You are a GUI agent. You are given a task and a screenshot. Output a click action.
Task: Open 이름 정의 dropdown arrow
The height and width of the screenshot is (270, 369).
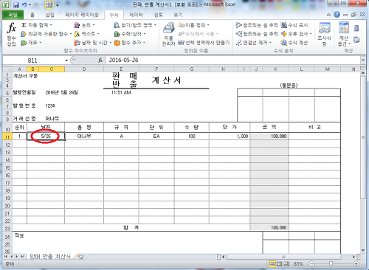[208, 25]
